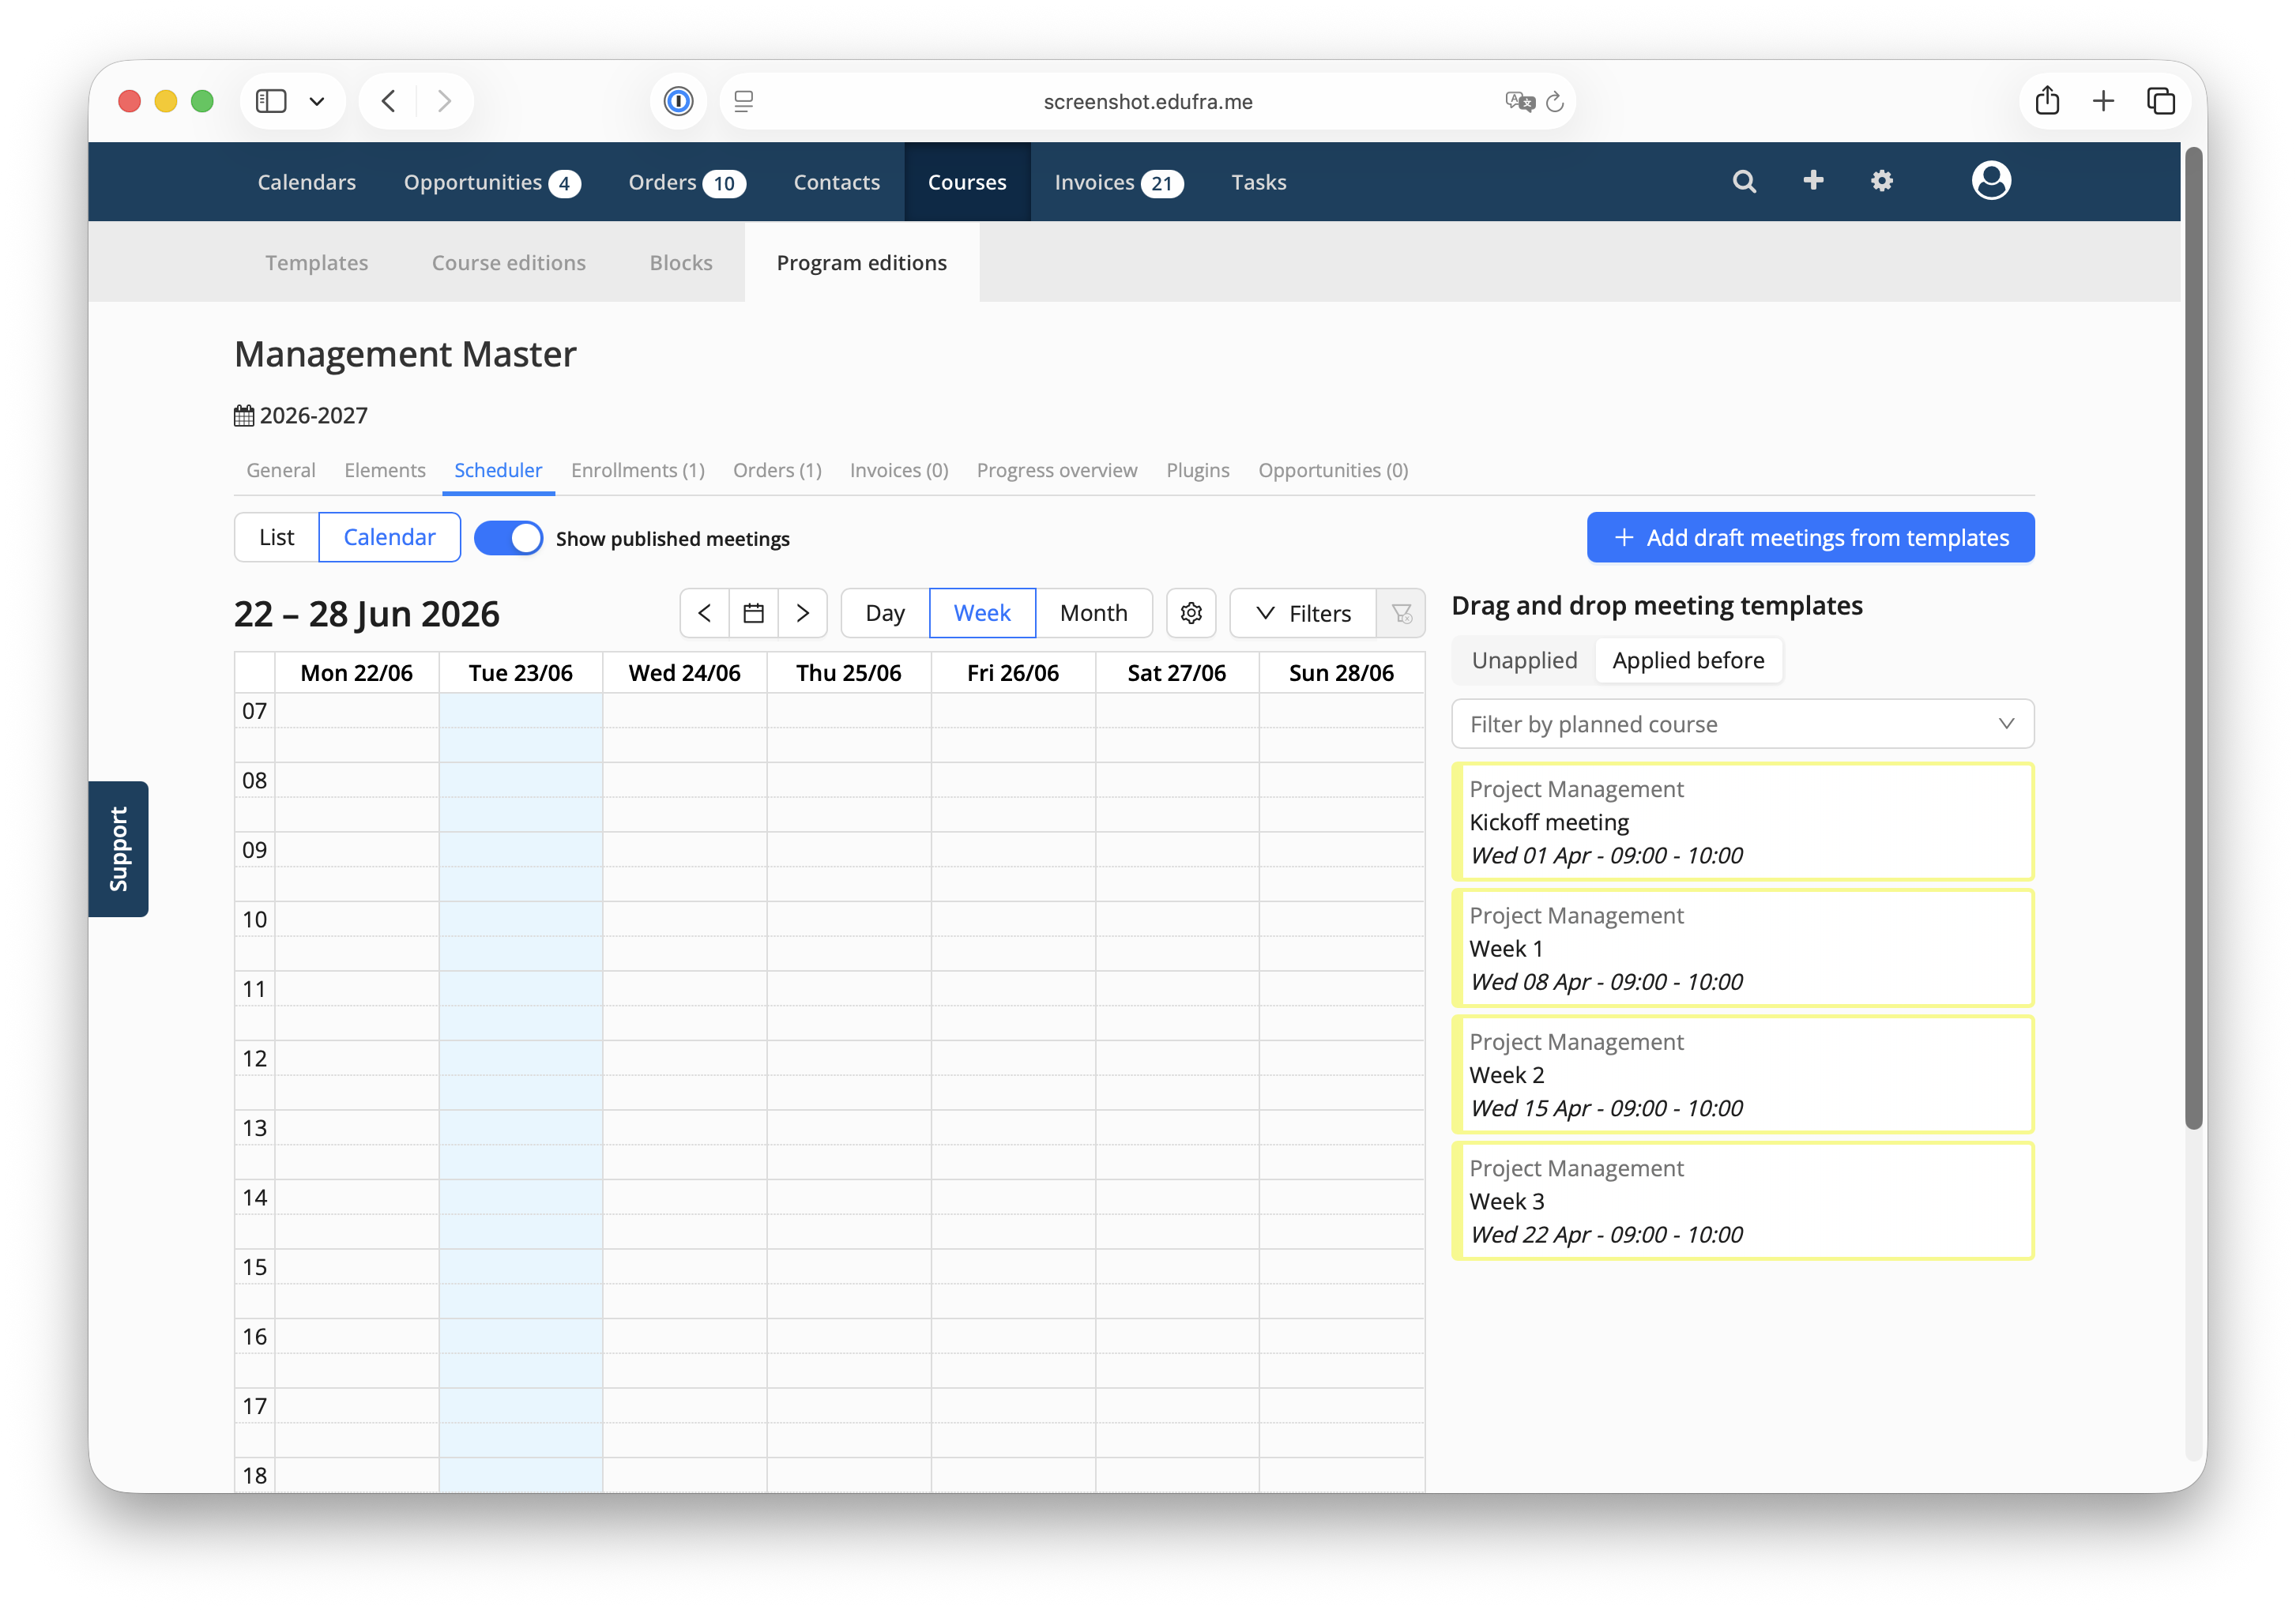Click the page vertical scrollbar
The width and height of the screenshot is (2296, 1610).
(2194, 638)
